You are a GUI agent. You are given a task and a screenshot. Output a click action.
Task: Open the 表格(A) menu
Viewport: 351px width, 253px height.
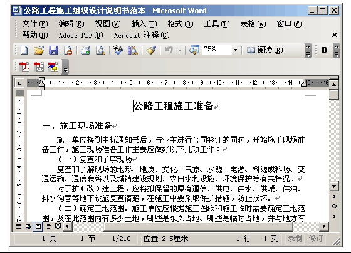pyautogui.click(x=253, y=24)
